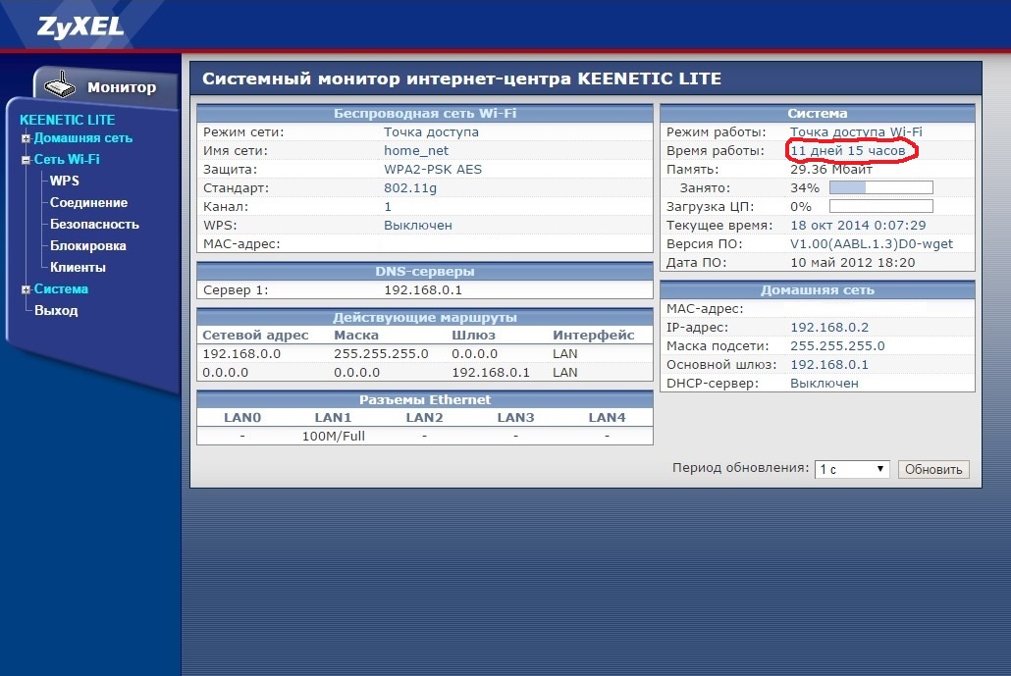Open the Соединение page
This screenshot has width=1011, height=676.
89,202
